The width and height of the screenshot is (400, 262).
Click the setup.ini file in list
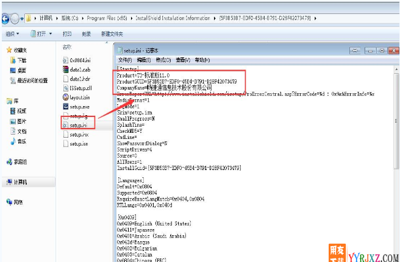[79, 125]
